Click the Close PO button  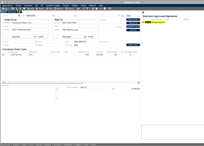pyautogui.click(x=133, y=30)
